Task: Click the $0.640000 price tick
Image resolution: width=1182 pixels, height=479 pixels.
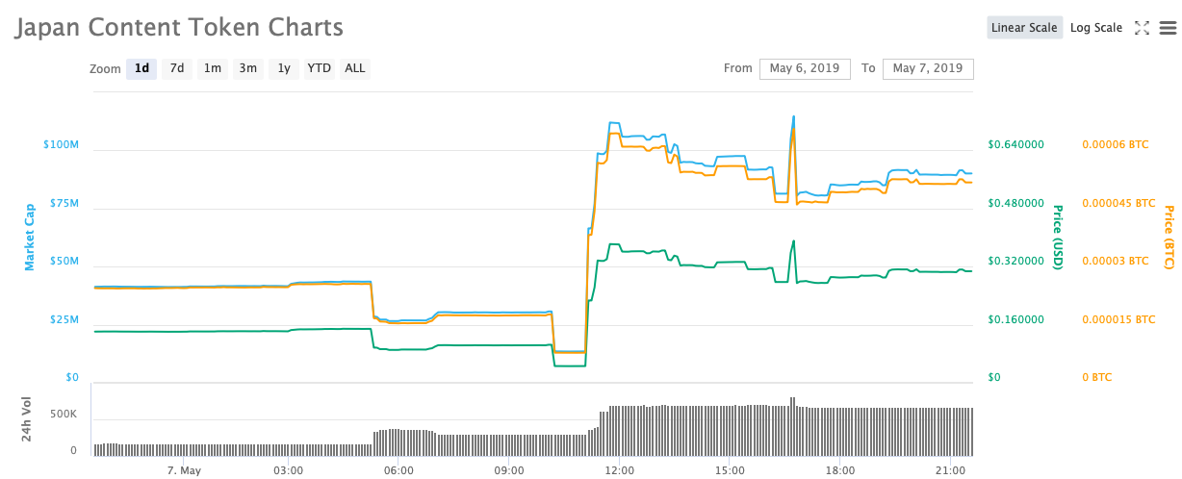Action: pyautogui.click(x=1016, y=144)
